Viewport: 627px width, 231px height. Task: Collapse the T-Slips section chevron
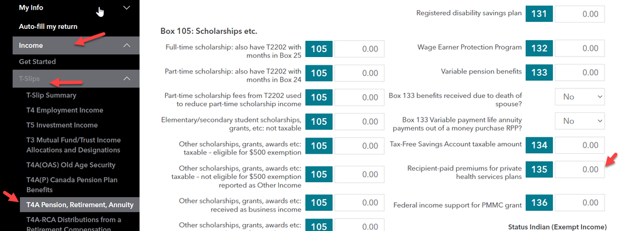click(x=126, y=78)
